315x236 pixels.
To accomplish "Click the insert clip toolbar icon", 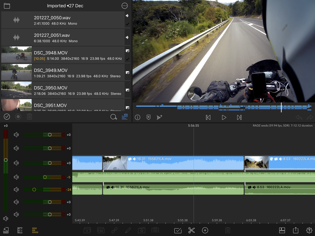I will 87,230.
